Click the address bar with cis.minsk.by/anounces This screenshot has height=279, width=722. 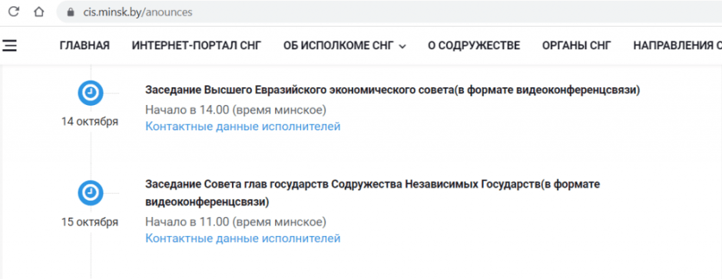[x=389, y=12]
